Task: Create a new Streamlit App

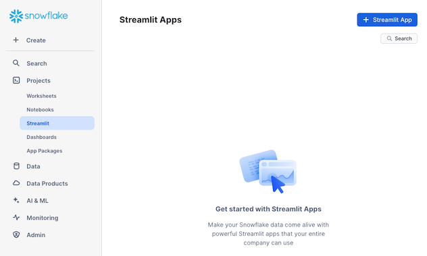Action: (x=387, y=20)
